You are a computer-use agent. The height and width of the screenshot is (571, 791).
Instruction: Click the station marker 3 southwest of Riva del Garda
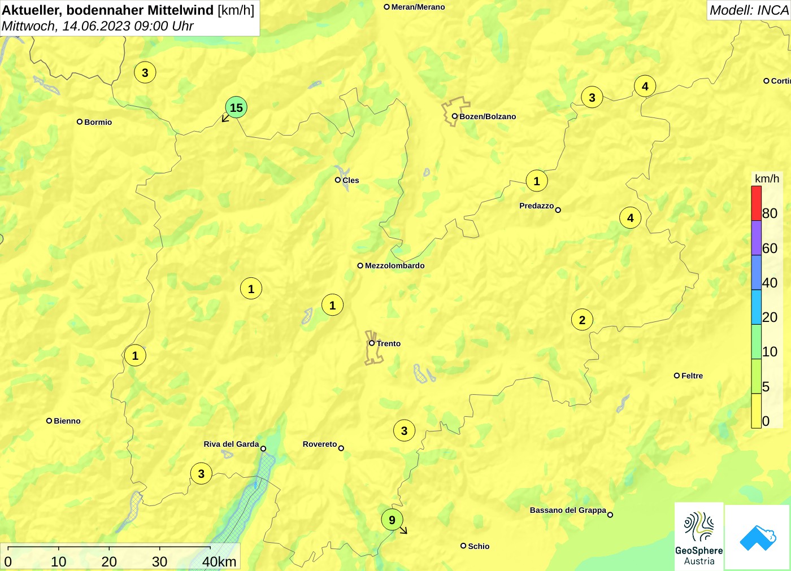point(201,473)
